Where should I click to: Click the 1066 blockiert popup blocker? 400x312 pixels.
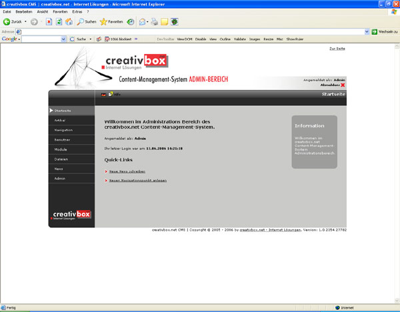[119, 39]
